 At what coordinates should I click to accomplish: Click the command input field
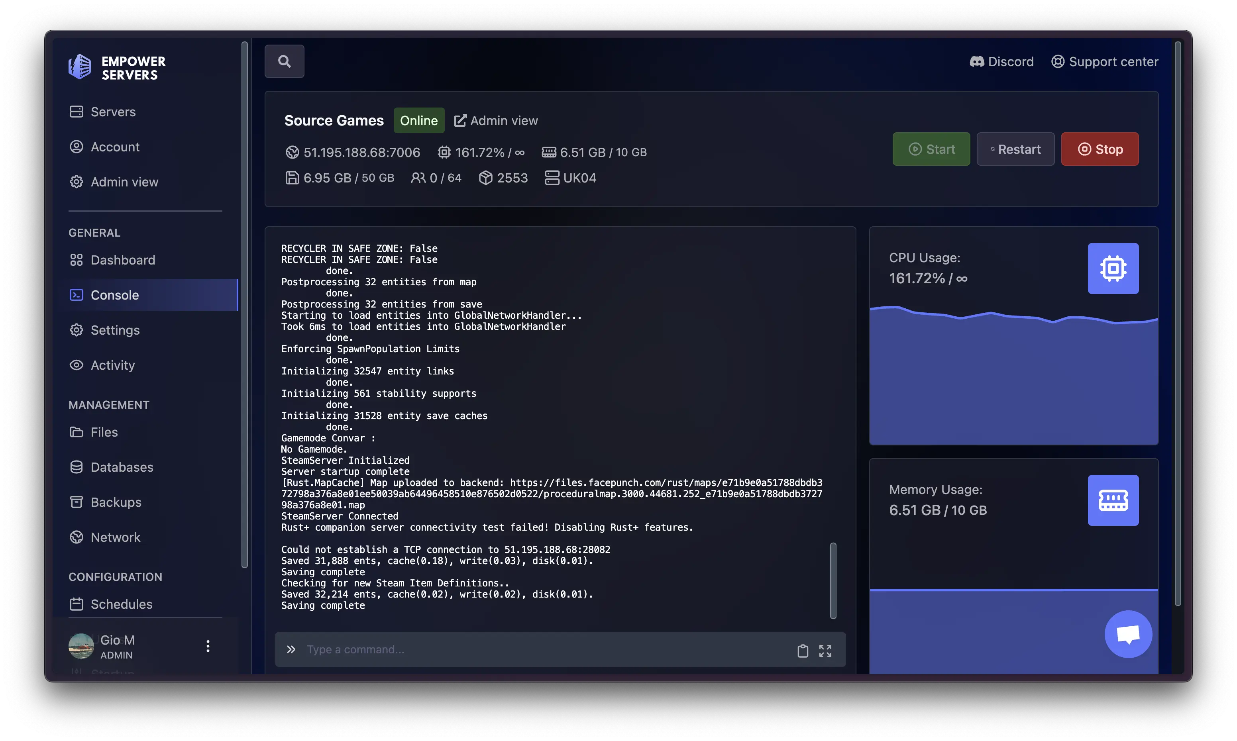[499, 649]
